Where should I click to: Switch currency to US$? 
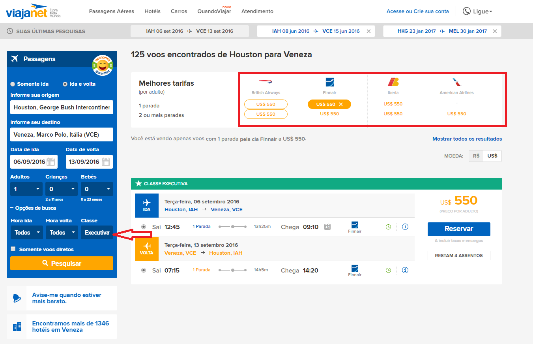click(x=492, y=156)
